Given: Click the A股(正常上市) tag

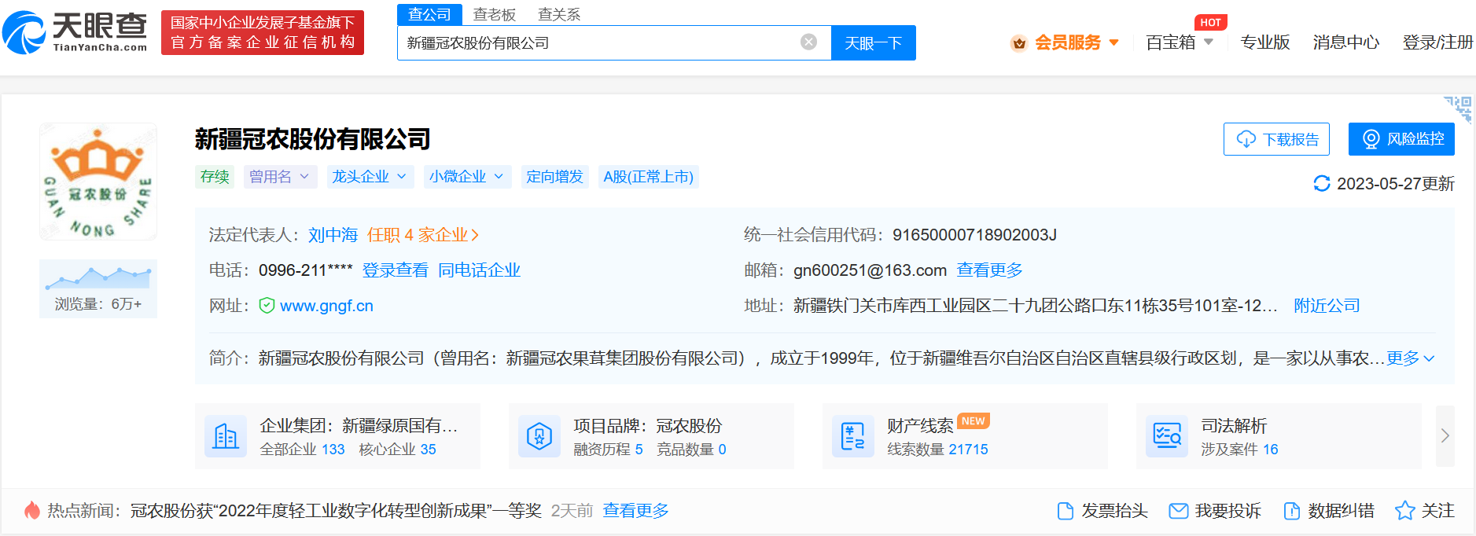Looking at the screenshot, I should coord(648,177).
